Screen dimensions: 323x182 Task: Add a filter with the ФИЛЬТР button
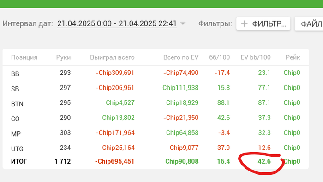pyautogui.click(x=263, y=24)
